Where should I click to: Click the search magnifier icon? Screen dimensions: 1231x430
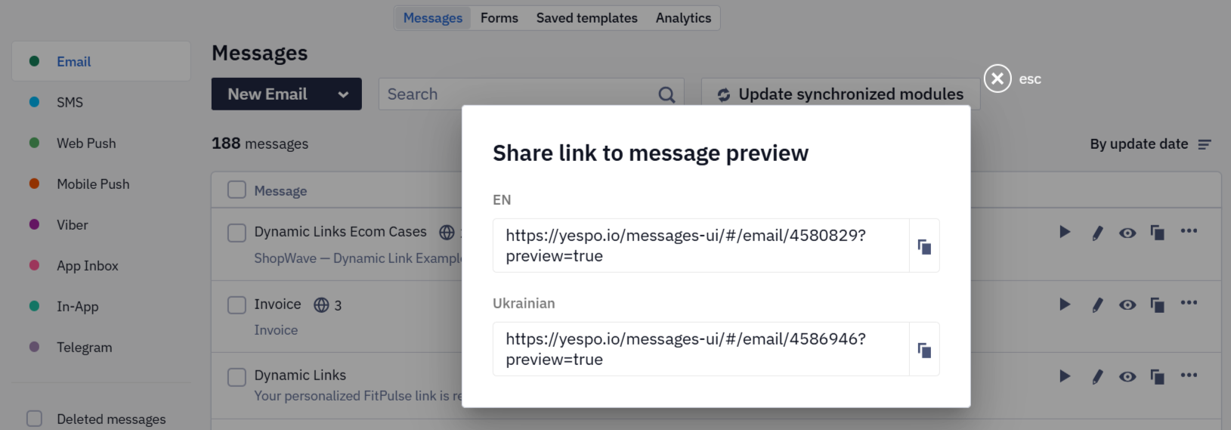click(667, 94)
